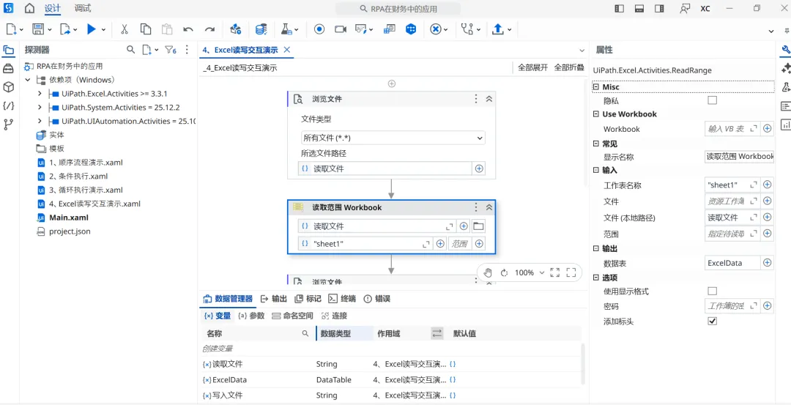
Task: Open the open-documents tab list chevron
Action: click(582, 50)
